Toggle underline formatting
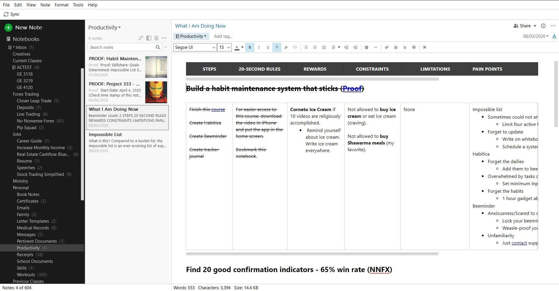 click(268, 47)
